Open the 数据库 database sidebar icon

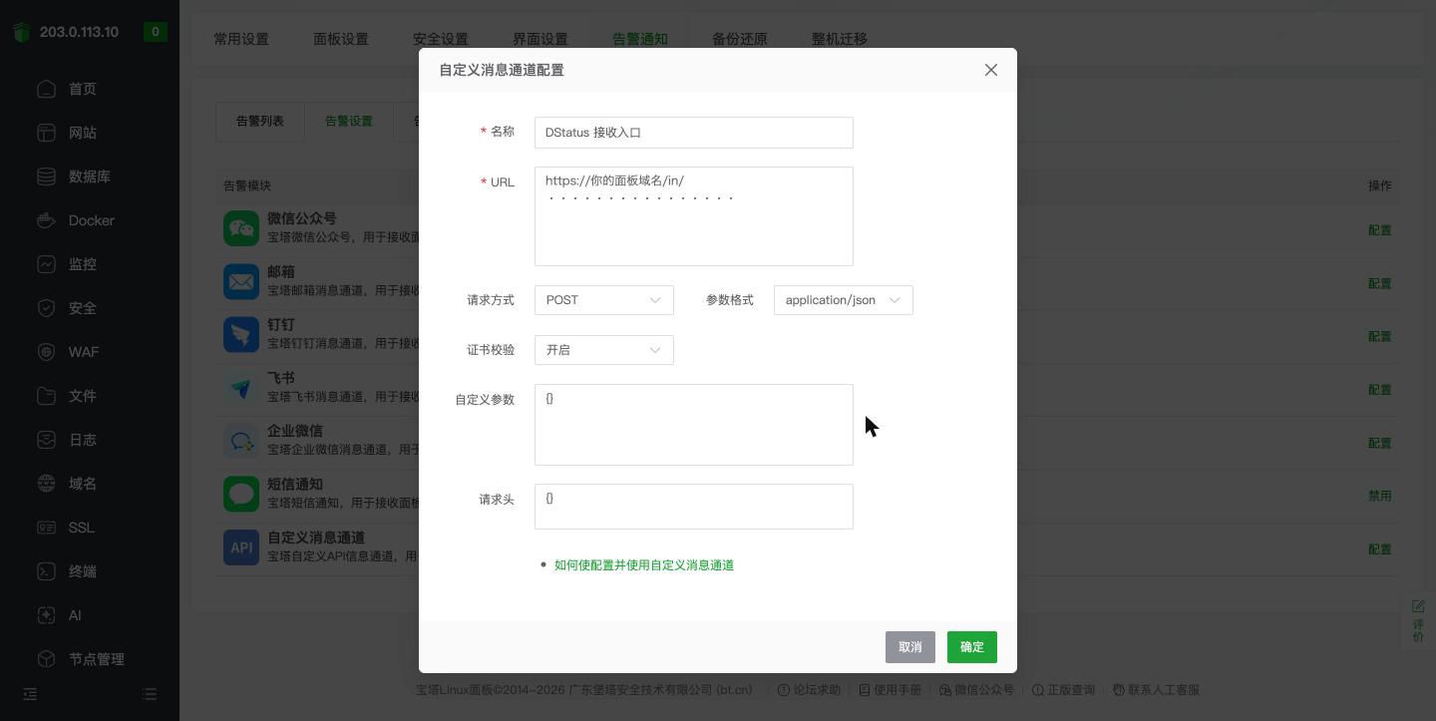tap(46, 177)
